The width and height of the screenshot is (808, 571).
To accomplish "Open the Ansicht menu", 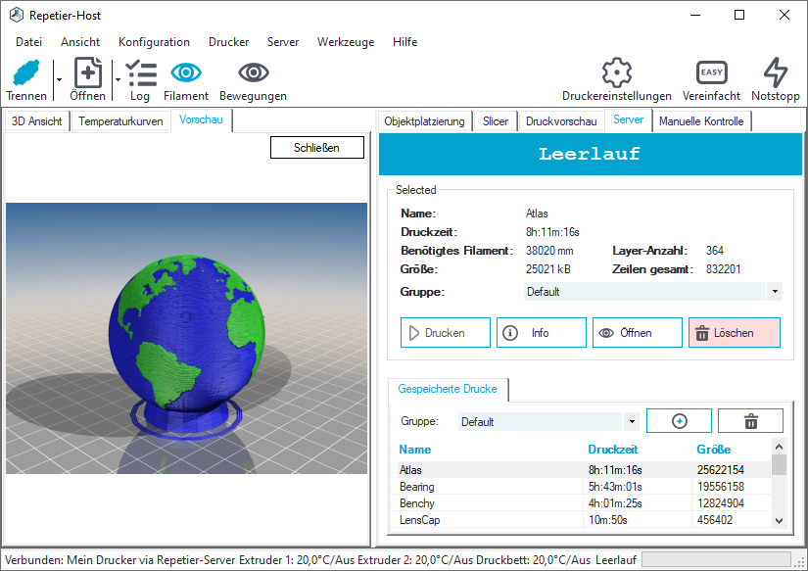I will tap(80, 42).
